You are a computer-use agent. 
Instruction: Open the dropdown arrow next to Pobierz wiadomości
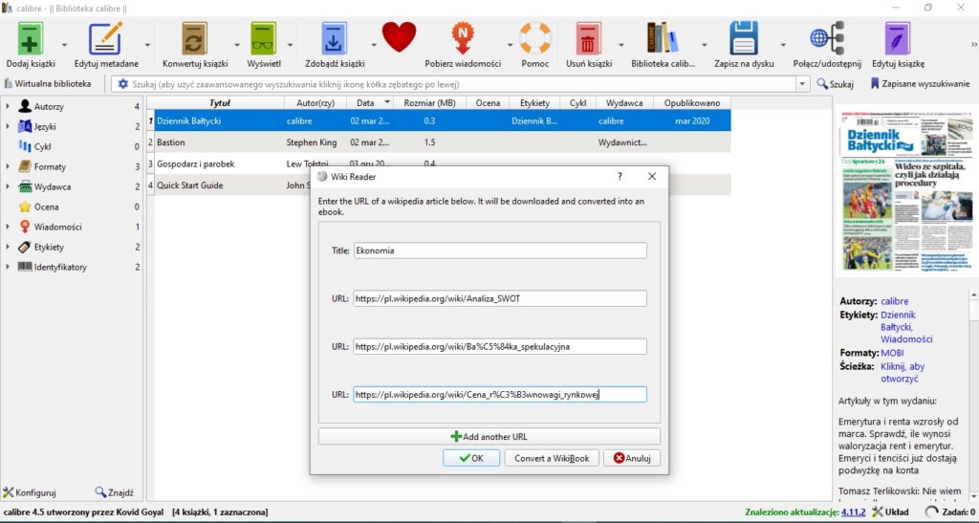510,45
